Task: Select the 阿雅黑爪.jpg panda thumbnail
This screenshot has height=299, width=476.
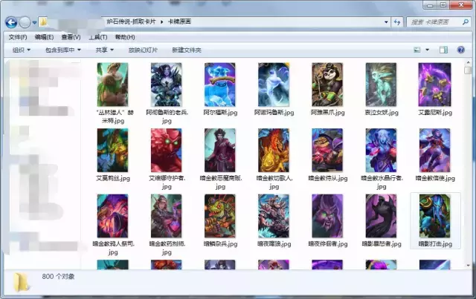Action: (x=327, y=85)
